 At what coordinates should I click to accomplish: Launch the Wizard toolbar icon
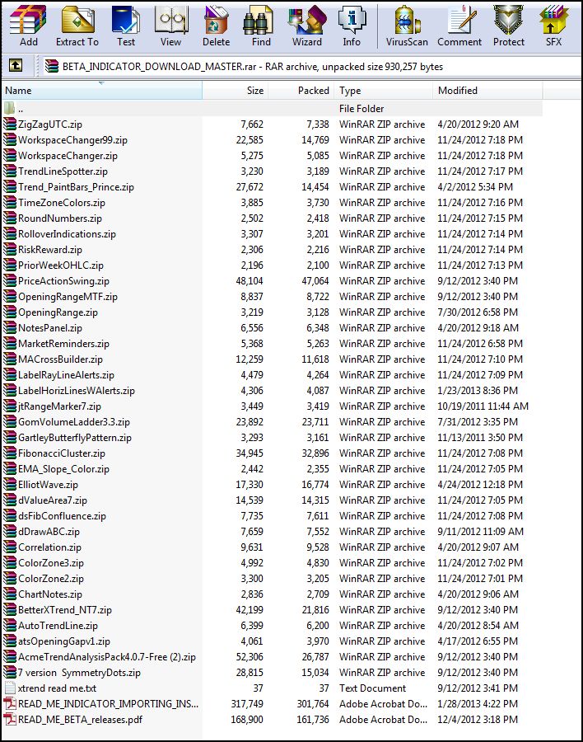[307, 20]
